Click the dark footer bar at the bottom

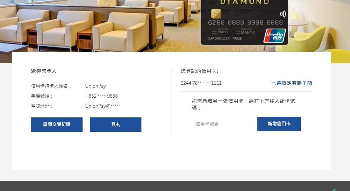coord(175,186)
